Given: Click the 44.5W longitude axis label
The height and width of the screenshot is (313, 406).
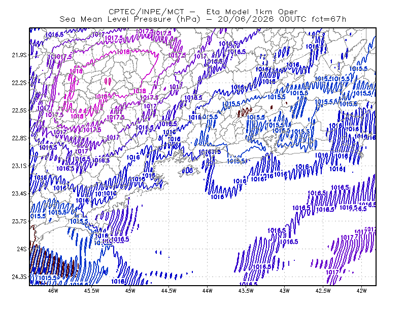Looking at the screenshot, I should tap(169, 291).
